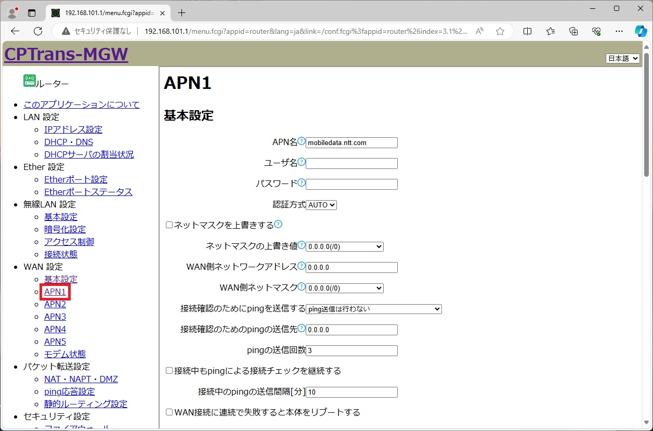Screen dimensions: 653x431
Task: Open browser split screen icon
Action: pos(527,31)
